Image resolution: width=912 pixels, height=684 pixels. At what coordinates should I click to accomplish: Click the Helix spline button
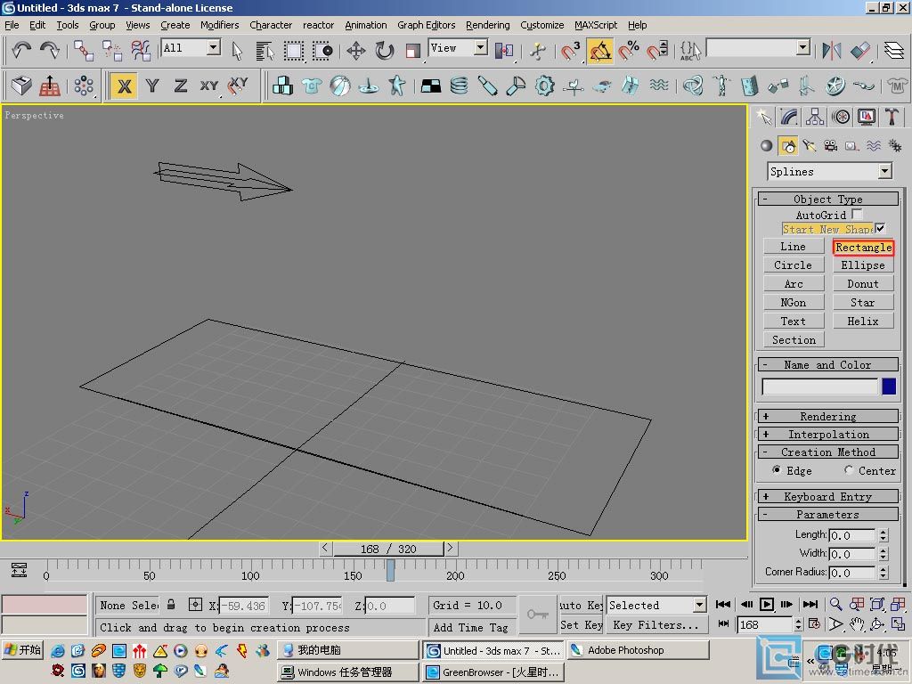[x=862, y=321]
